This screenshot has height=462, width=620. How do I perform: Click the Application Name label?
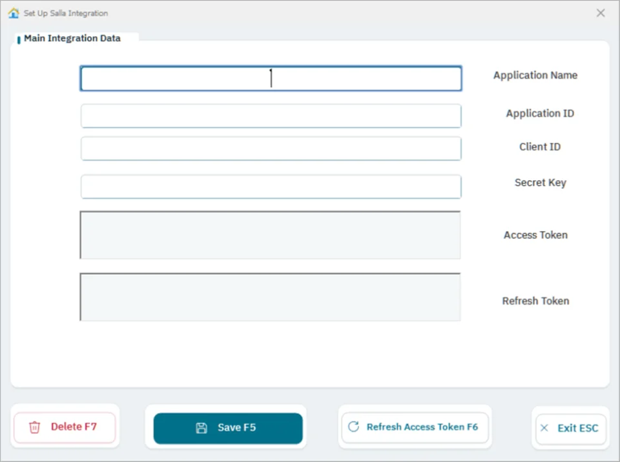click(x=535, y=75)
